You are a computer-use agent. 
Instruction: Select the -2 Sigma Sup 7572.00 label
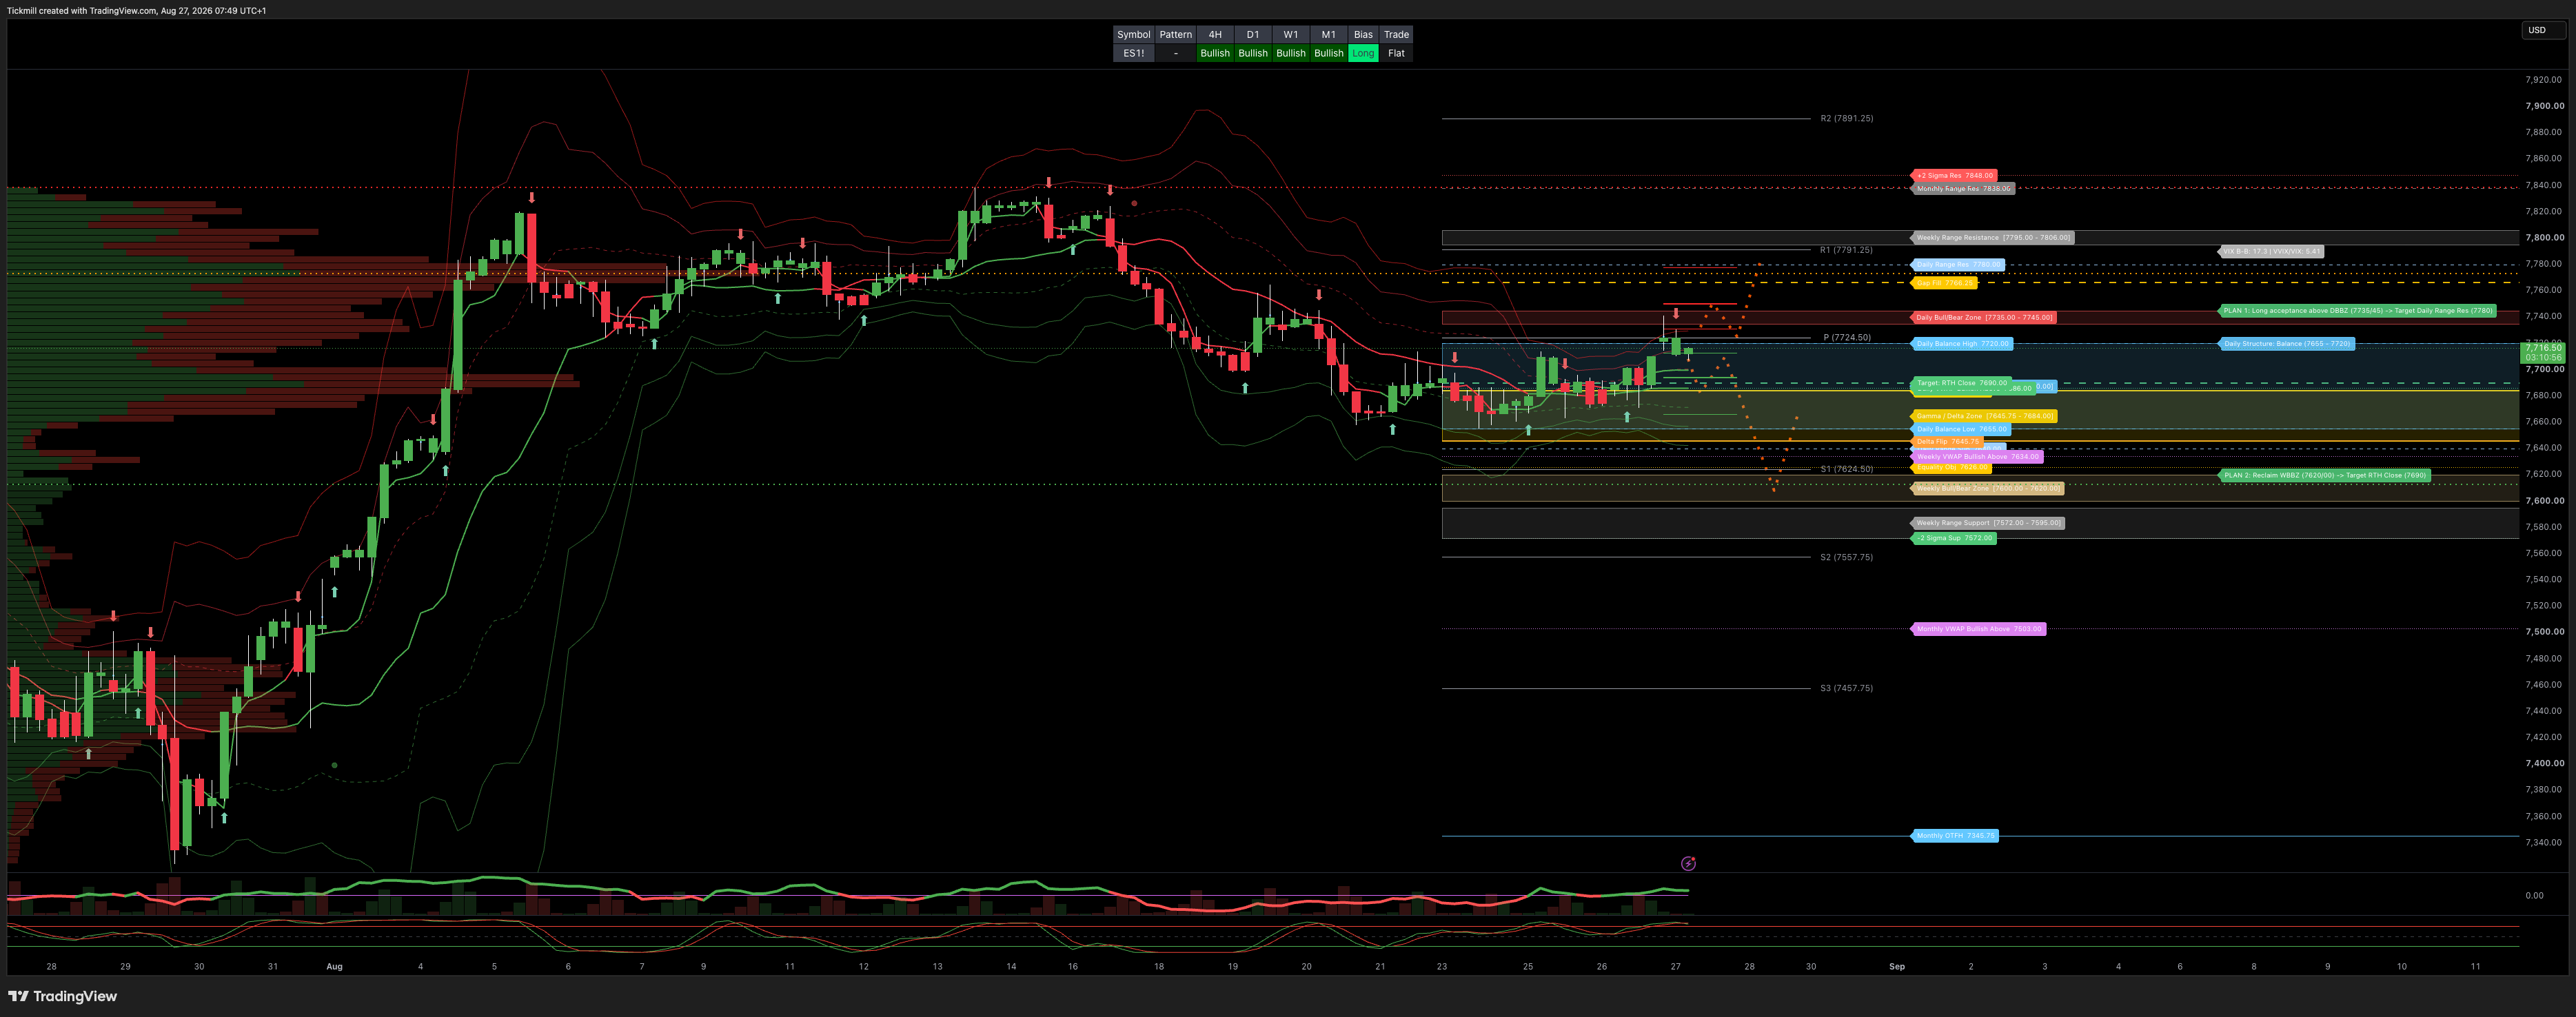tap(1954, 538)
